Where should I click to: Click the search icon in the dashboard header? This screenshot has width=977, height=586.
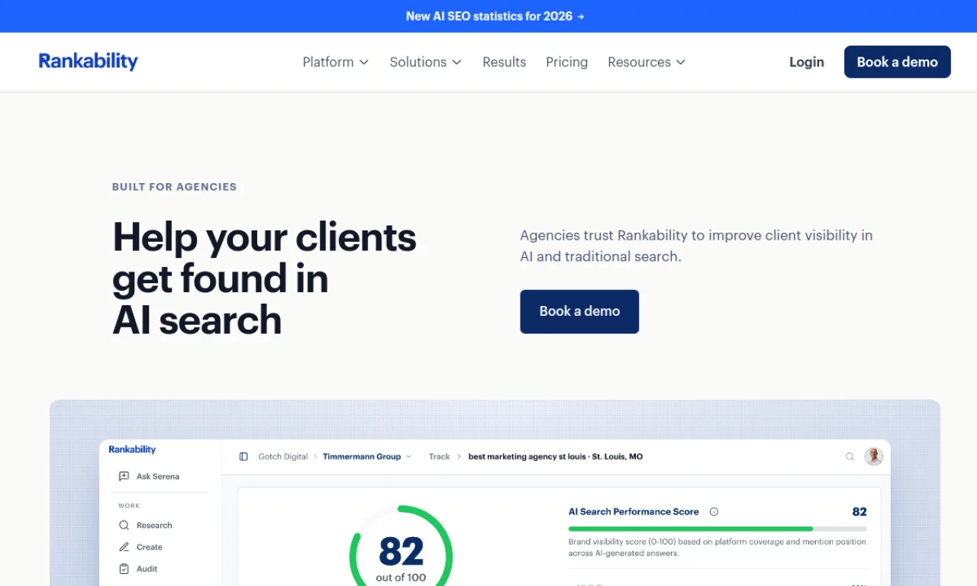pos(850,456)
